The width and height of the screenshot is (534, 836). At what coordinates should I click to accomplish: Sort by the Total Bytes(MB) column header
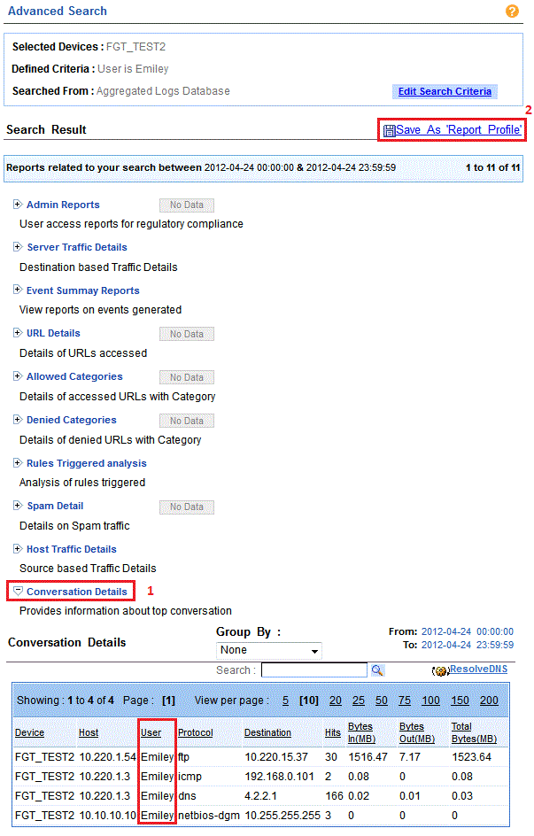point(474,733)
